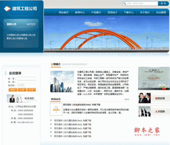Click the boss@mail.com email address
The width and height of the screenshot is (170, 145).
(26, 122)
